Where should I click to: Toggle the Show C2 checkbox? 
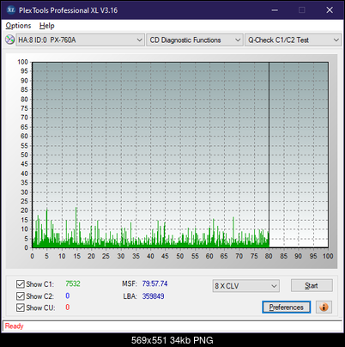(x=20, y=295)
